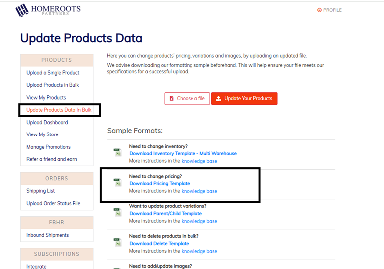Open the Profile icon link
The height and width of the screenshot is (269, 384).
pos(320,10)
